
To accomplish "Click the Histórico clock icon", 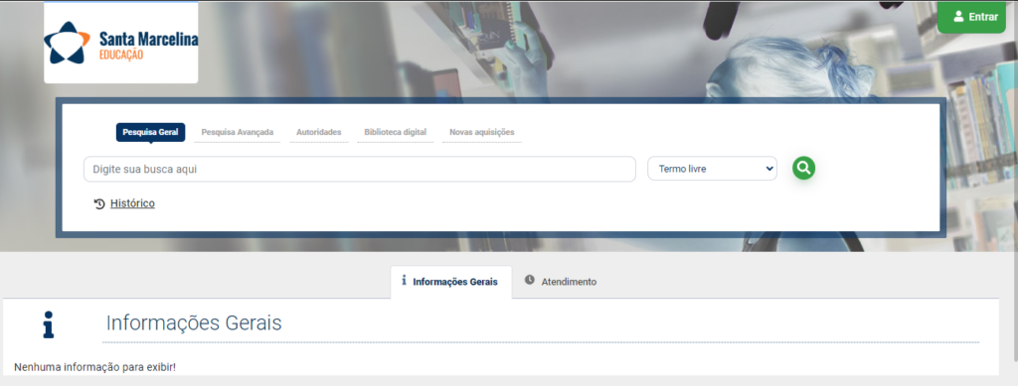I will 99,204.
